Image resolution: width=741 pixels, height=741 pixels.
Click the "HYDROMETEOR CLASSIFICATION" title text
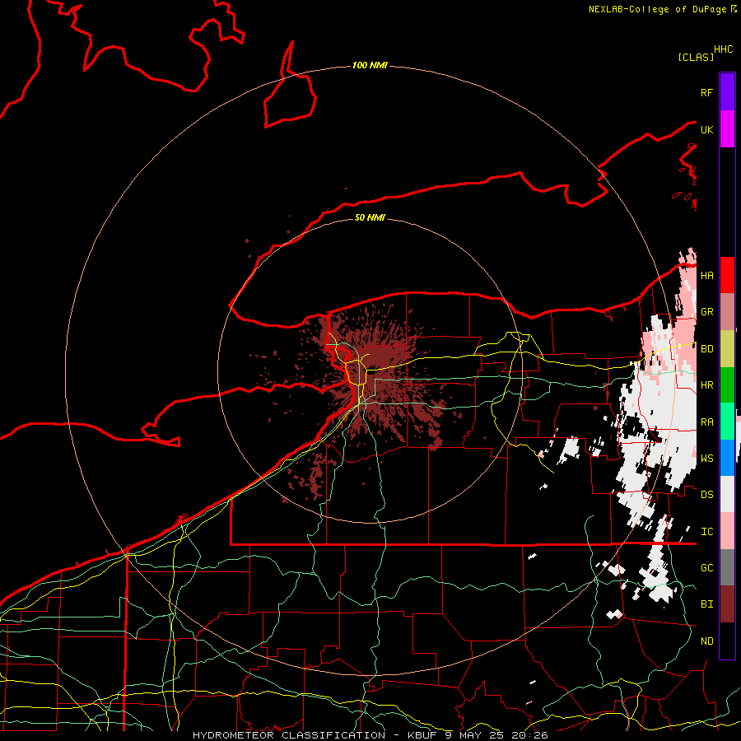tap(289, 735)
